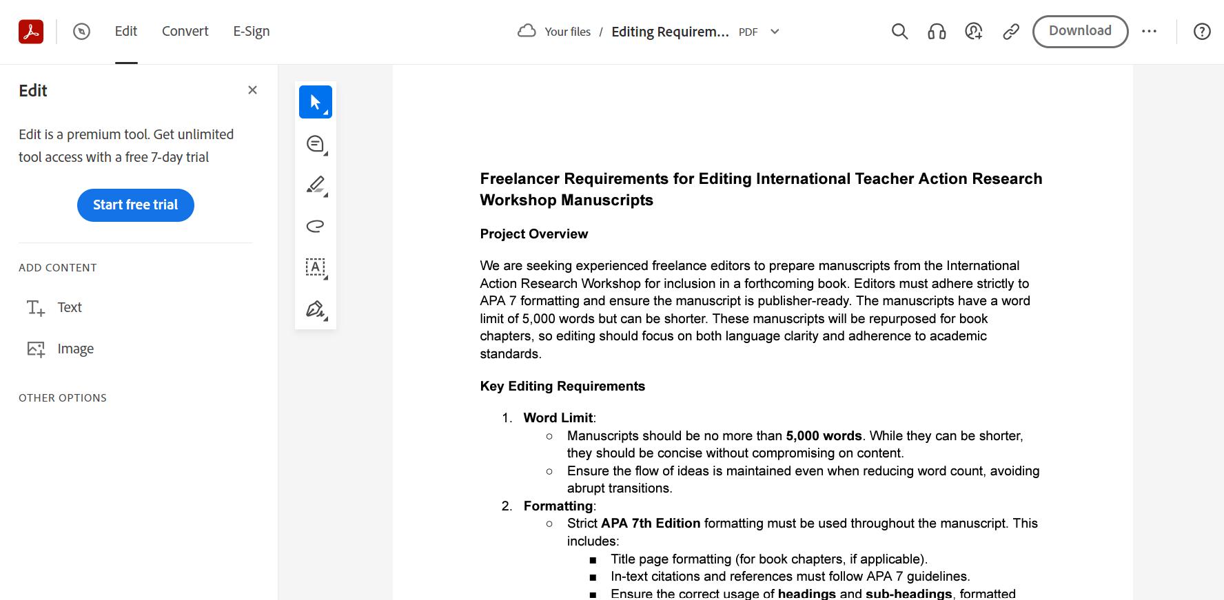Click the Editing Requirem... file name

click(670, 32)
